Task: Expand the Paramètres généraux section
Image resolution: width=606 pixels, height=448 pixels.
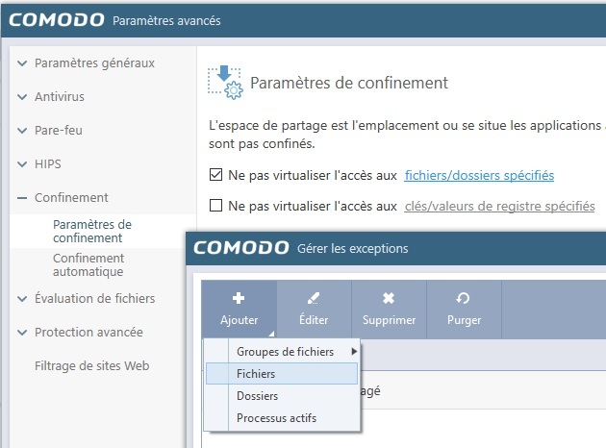Action: [x=22, y=63]
